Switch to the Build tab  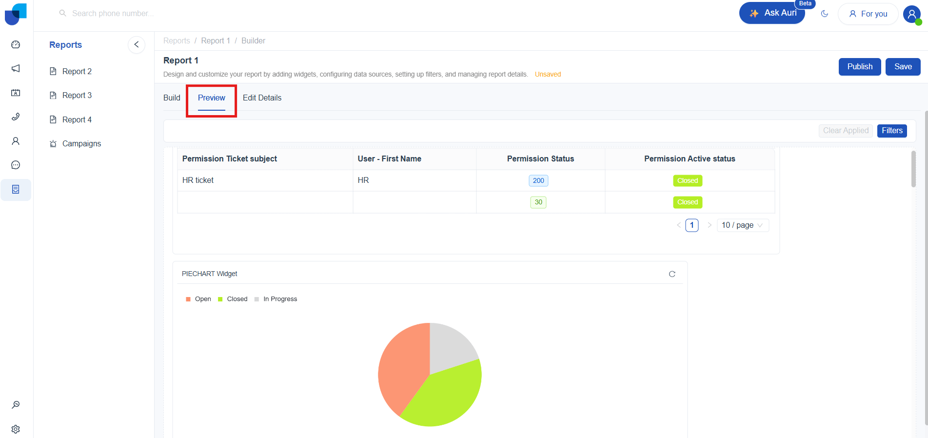click(172, 98)
